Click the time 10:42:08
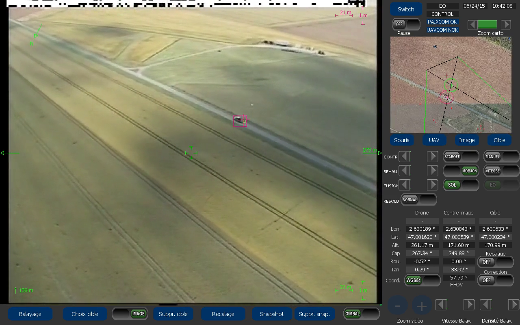 click(x=502, y=6)
